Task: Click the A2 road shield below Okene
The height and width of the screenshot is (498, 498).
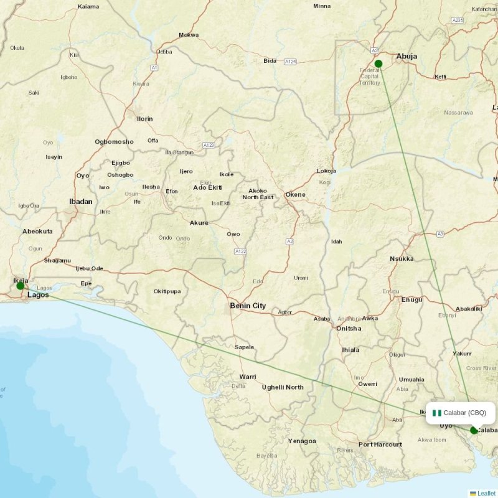Action: coord(289,242)
